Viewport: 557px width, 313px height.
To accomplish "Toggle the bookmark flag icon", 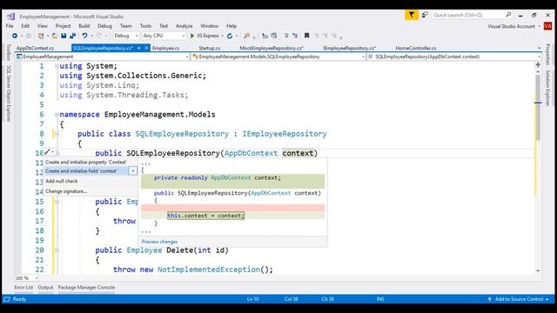I will (306, 36).
